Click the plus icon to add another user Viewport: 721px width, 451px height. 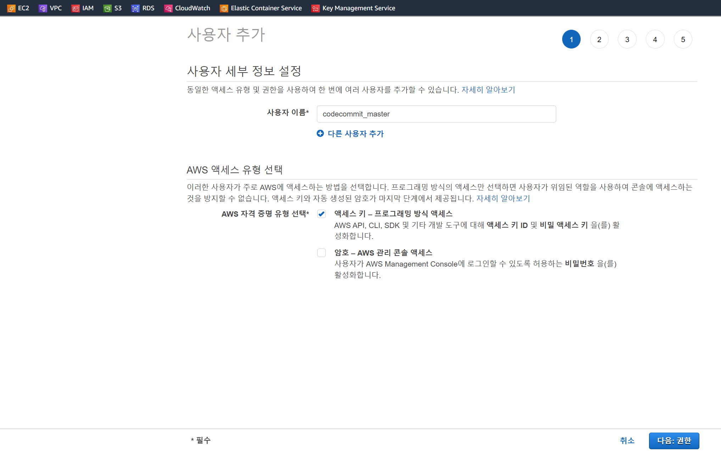320,133
